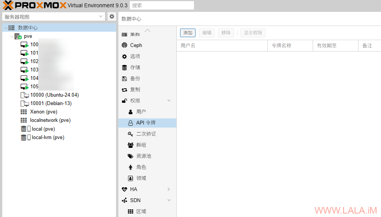Go to the 角色 roles menu item
The height and width of the screenshot is (217, 381).
(141, 167)
